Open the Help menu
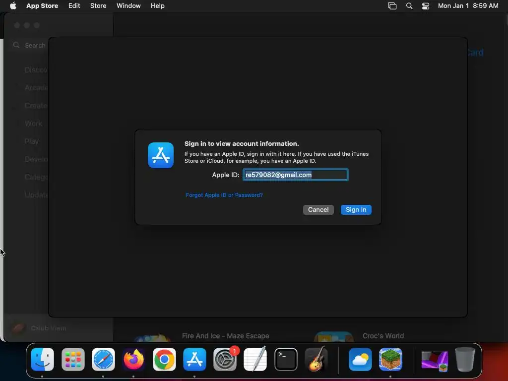Screen dimensions: 508x381 tap(157, 6)
